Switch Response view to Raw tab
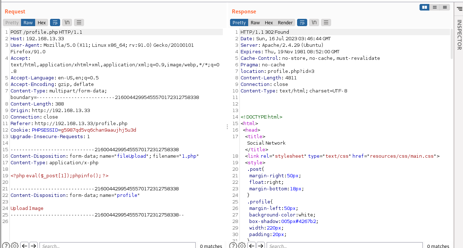 click(255, 22)
